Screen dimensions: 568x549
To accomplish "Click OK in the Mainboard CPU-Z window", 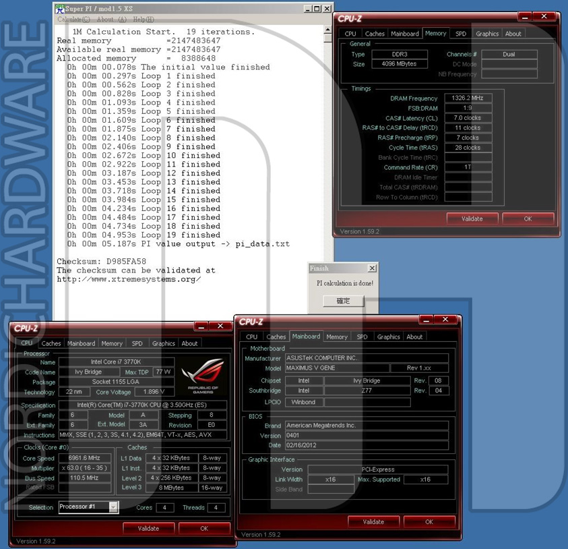I will click(429, 521).
